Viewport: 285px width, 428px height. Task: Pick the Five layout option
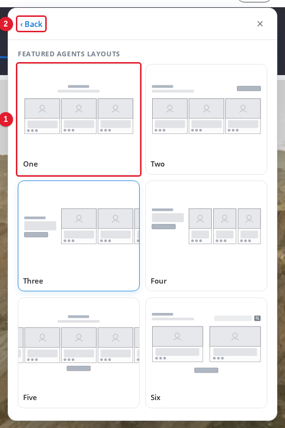(78, 353)
